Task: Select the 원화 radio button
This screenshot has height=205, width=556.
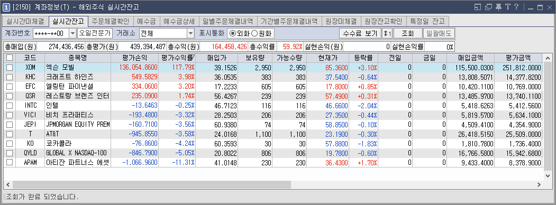Action: click(x=254, y=34)
